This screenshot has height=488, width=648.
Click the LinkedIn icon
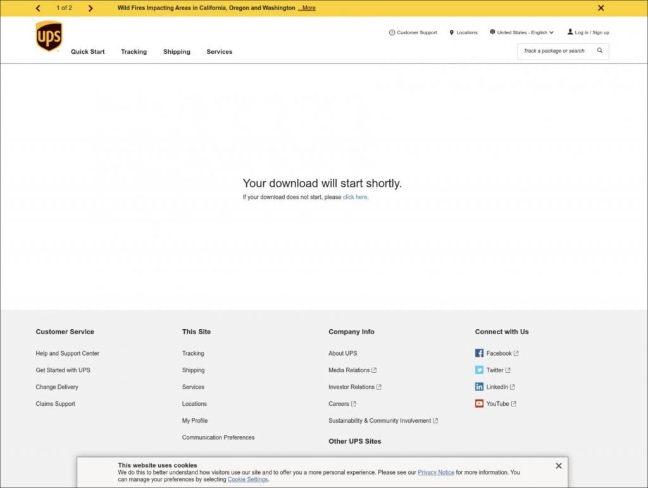point(479,387)
